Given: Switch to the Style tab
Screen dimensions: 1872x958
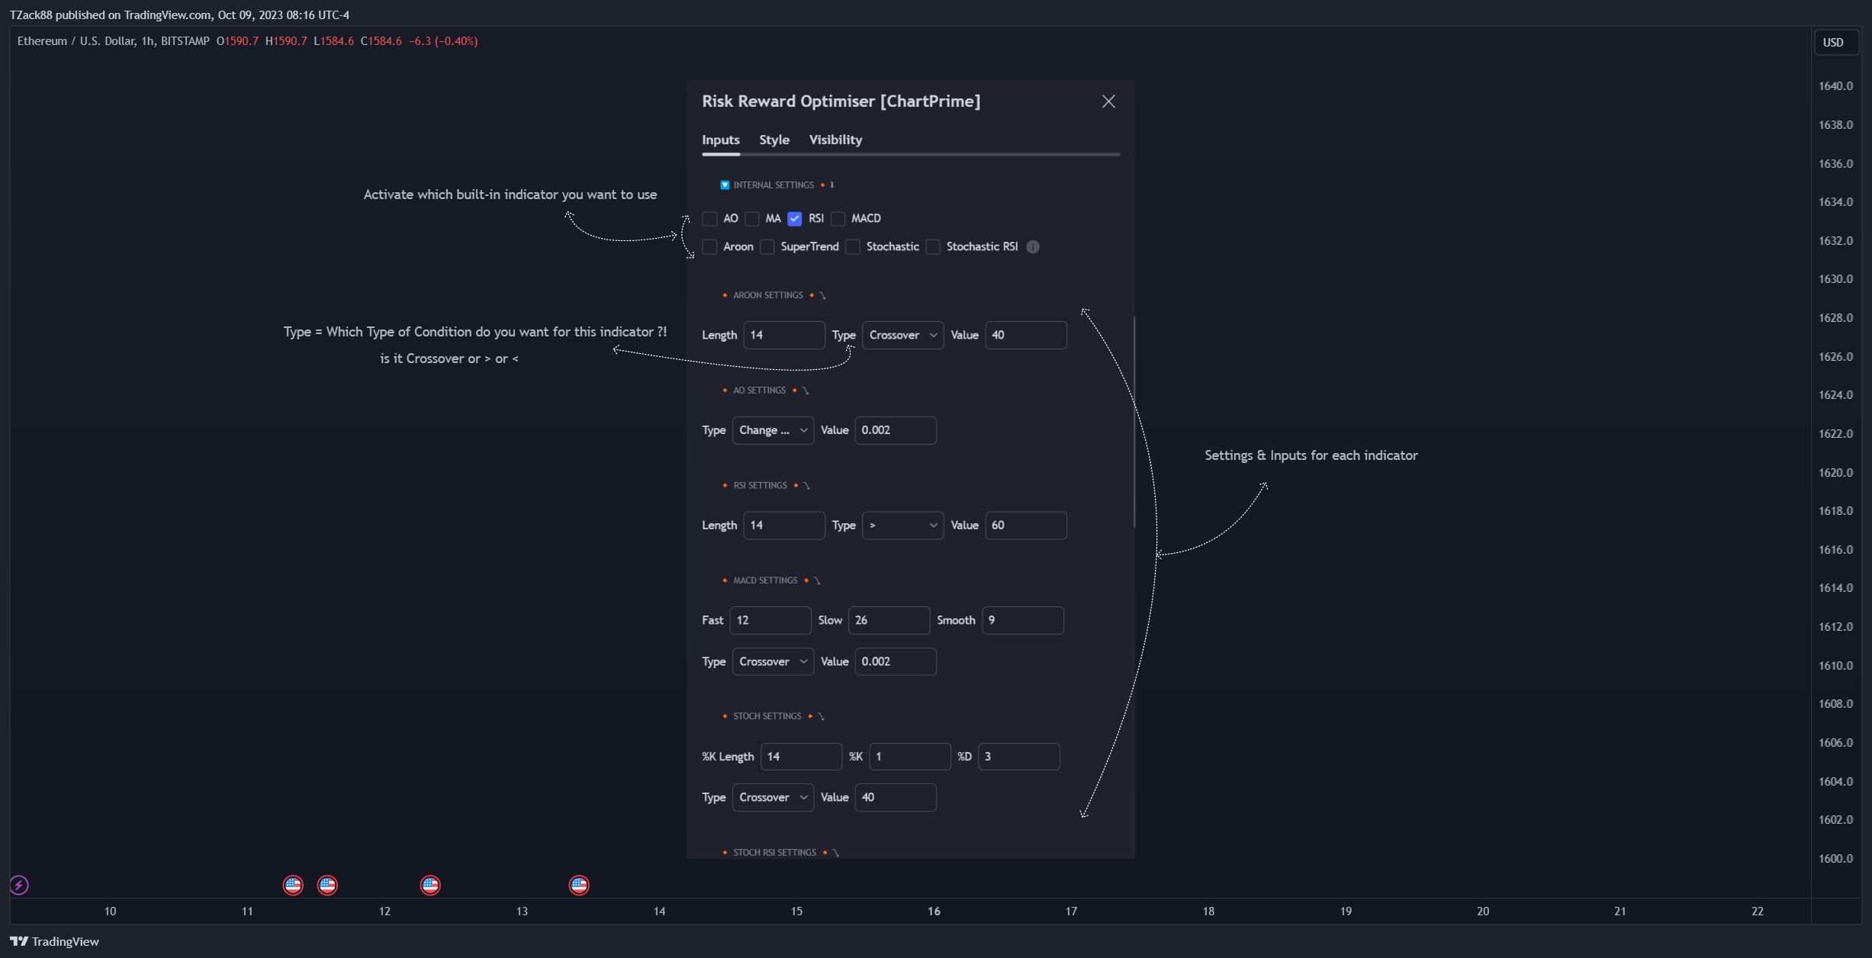Looking at the screenshot, I should [774, 140].
